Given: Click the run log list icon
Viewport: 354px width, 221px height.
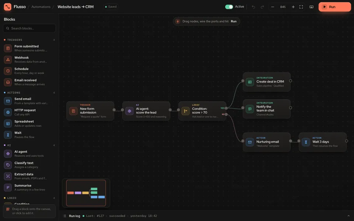Looking at the screenshot, I should (65, 216).
